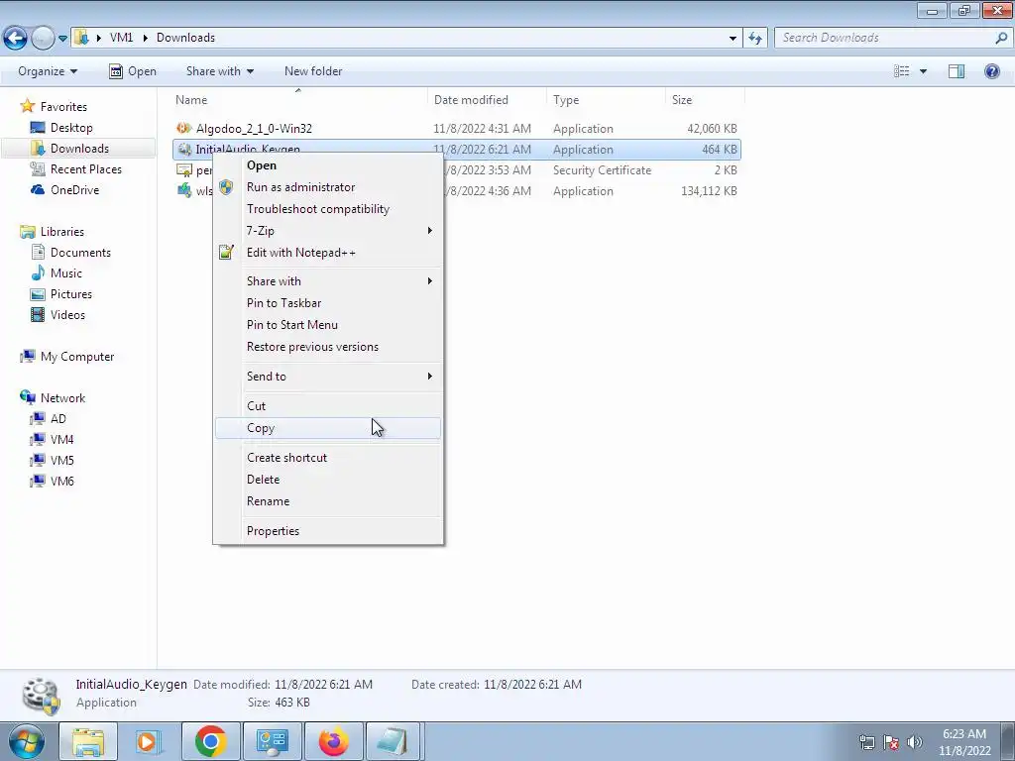Open network computer VM6
Image resolution: width=1015 pixels, height=761 pixels.
61,481
